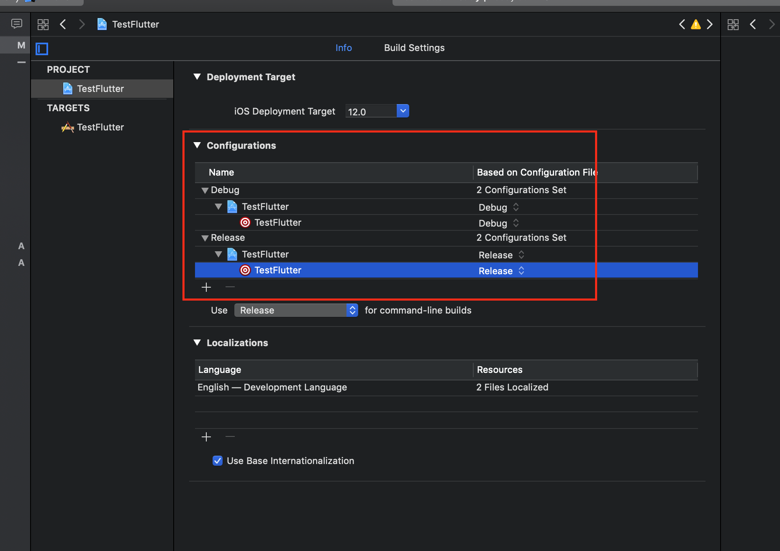The width and height of the screenshot is (780, 551).
Task: Open the comments panel icon
Action: (x=17, y=24)
